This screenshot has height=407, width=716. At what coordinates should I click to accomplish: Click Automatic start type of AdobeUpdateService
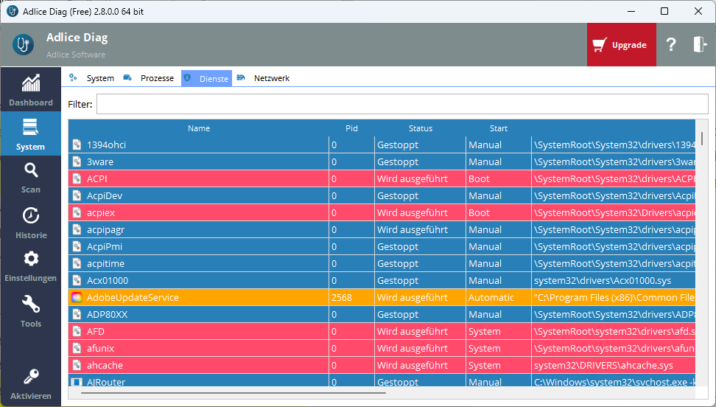point(491,298)
